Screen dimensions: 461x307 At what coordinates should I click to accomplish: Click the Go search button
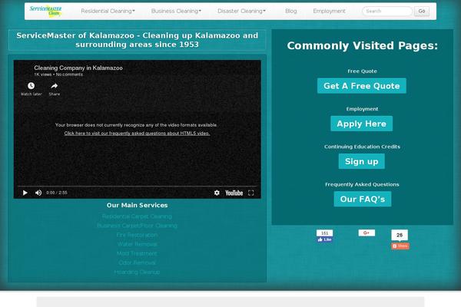[422, 12]
